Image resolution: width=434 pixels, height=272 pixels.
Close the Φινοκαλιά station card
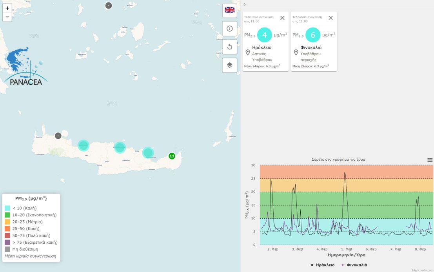click(x=330, y=18)
